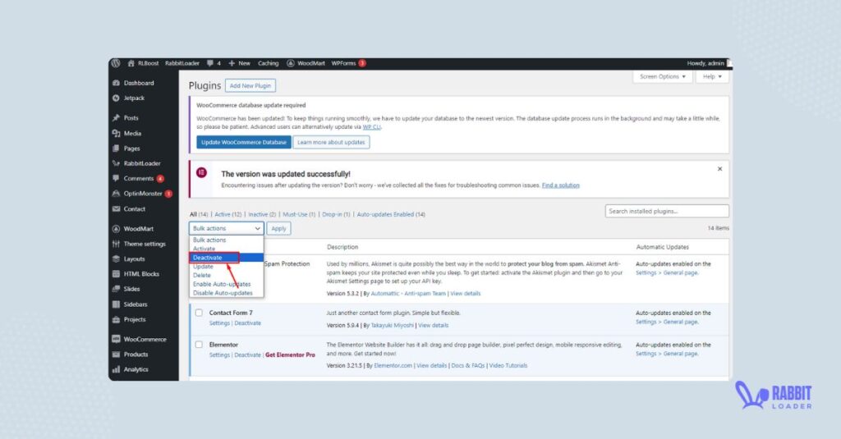The image size is (841, 439).
Task: Click the OptinMonster icon in sidebar
Action: pos(116,194)
